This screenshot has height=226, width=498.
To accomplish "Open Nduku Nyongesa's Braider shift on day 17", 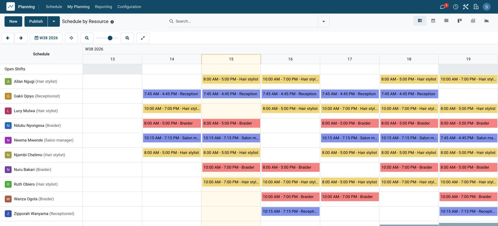I will 350,123.
